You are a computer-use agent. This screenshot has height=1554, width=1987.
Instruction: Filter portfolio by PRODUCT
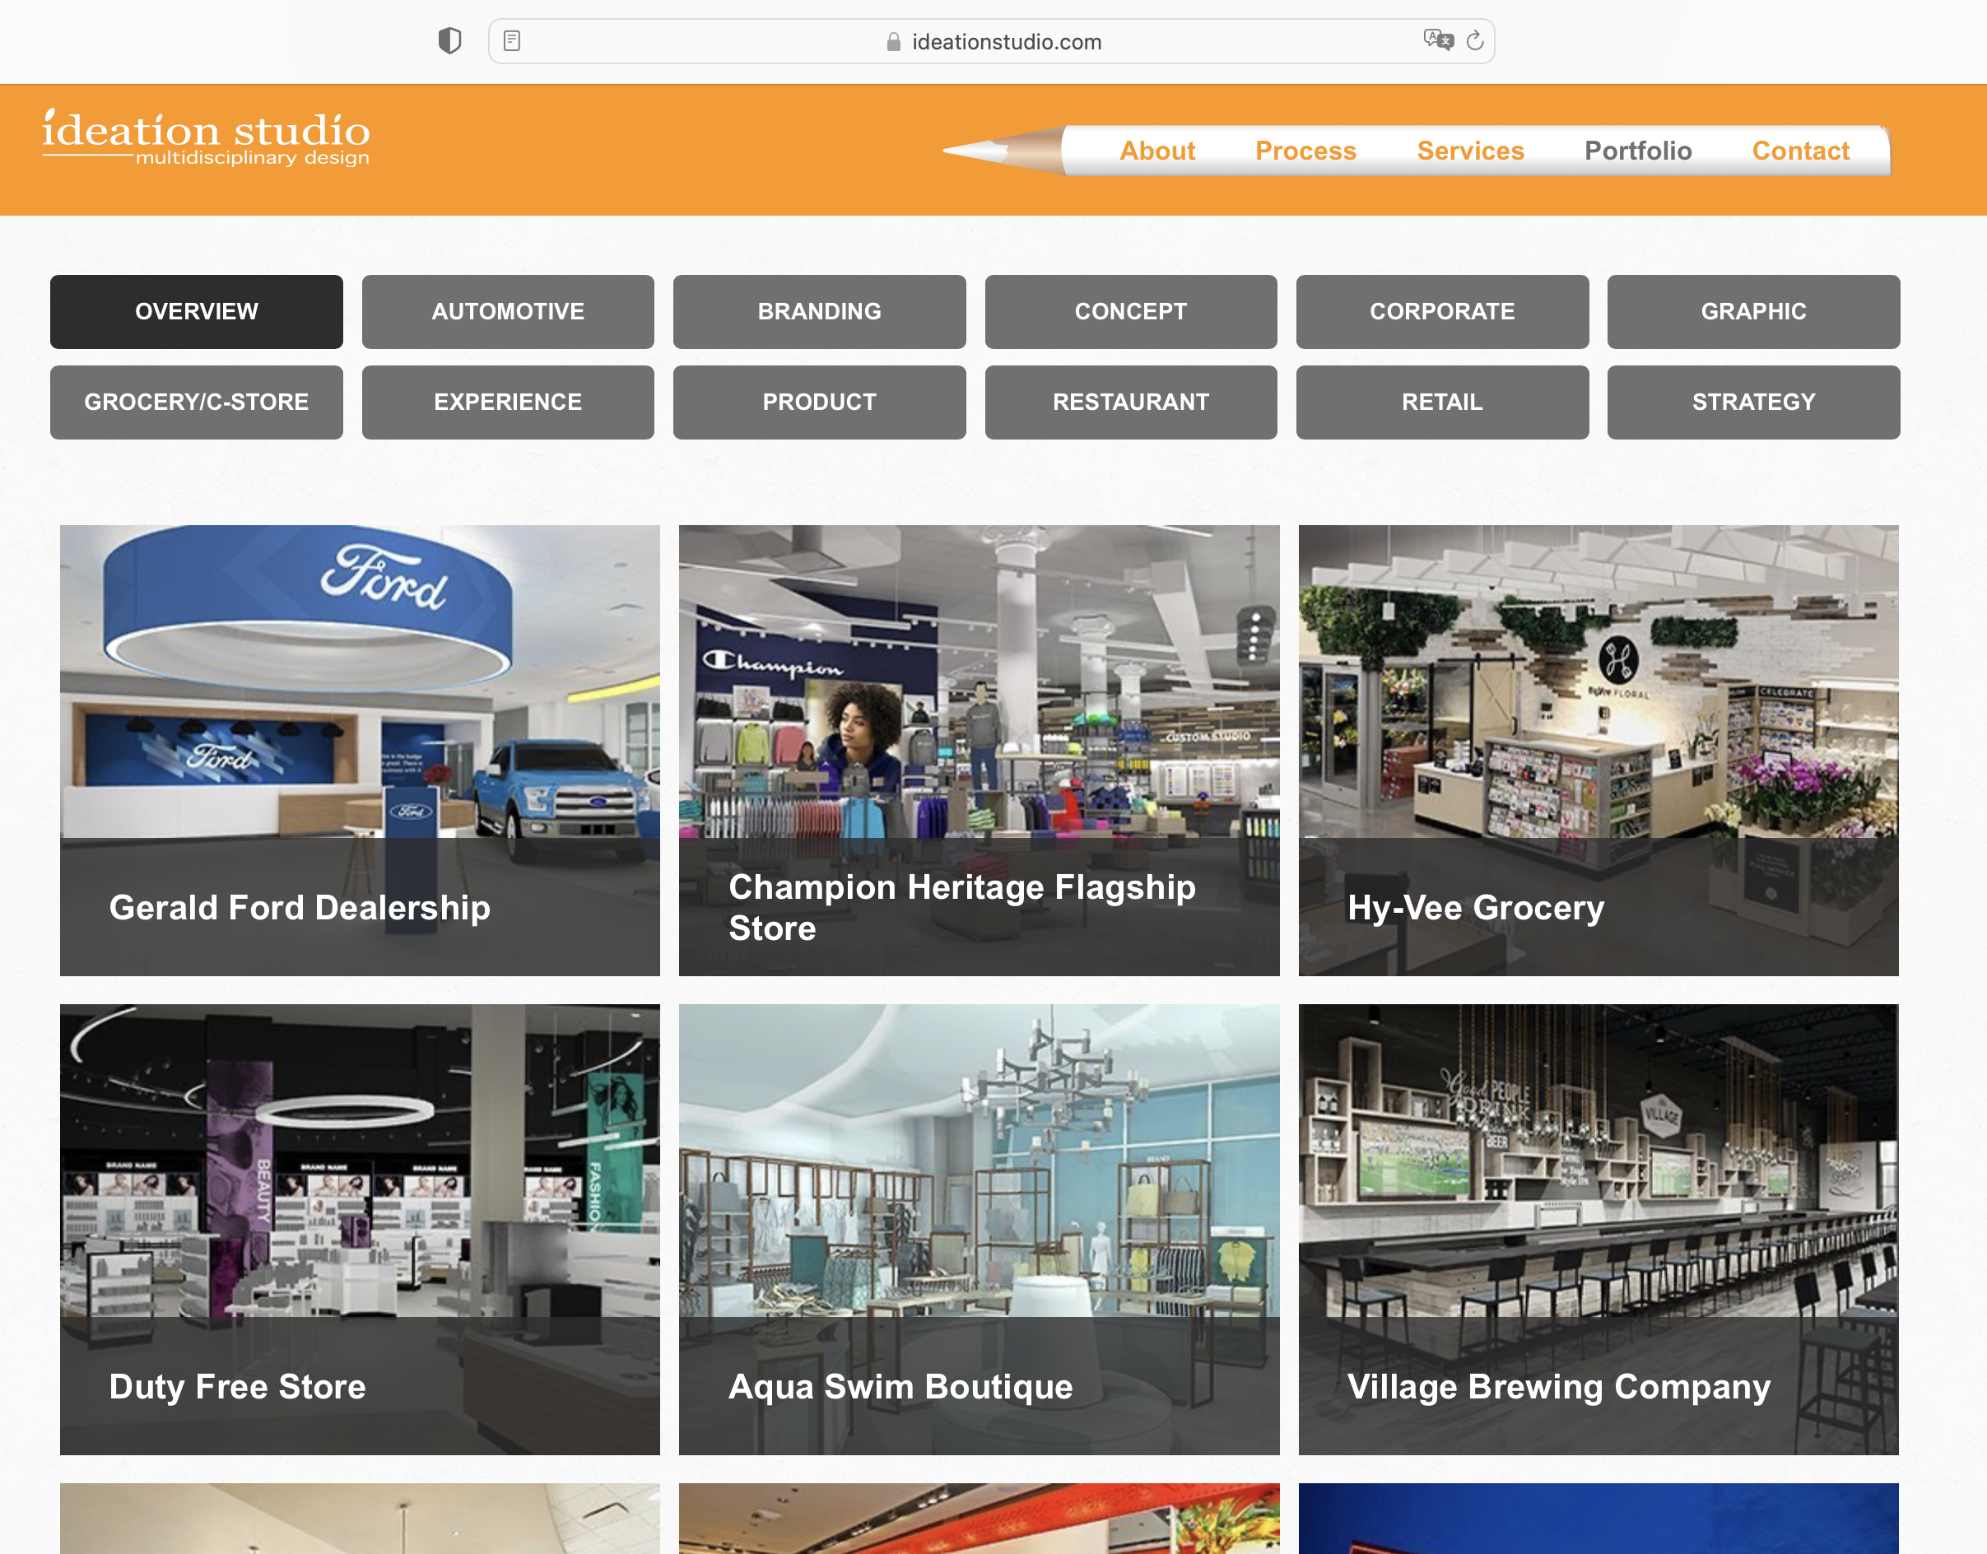(819, 402)
